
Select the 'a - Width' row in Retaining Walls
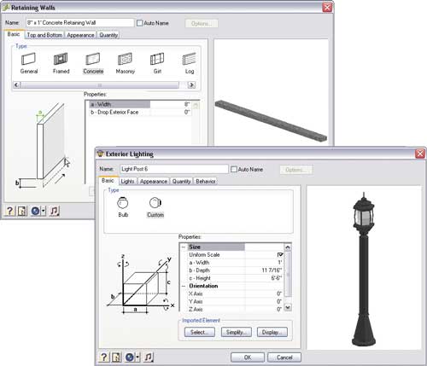point(140,104)
